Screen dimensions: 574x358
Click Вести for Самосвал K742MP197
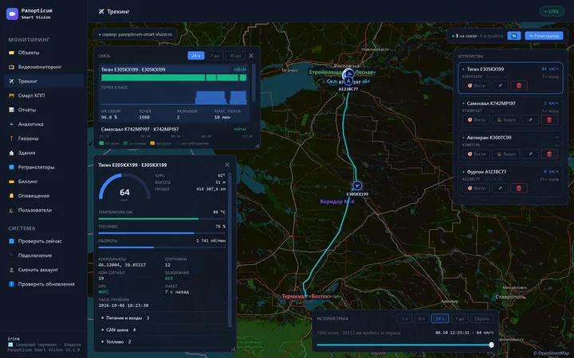(x=476, y=120)
